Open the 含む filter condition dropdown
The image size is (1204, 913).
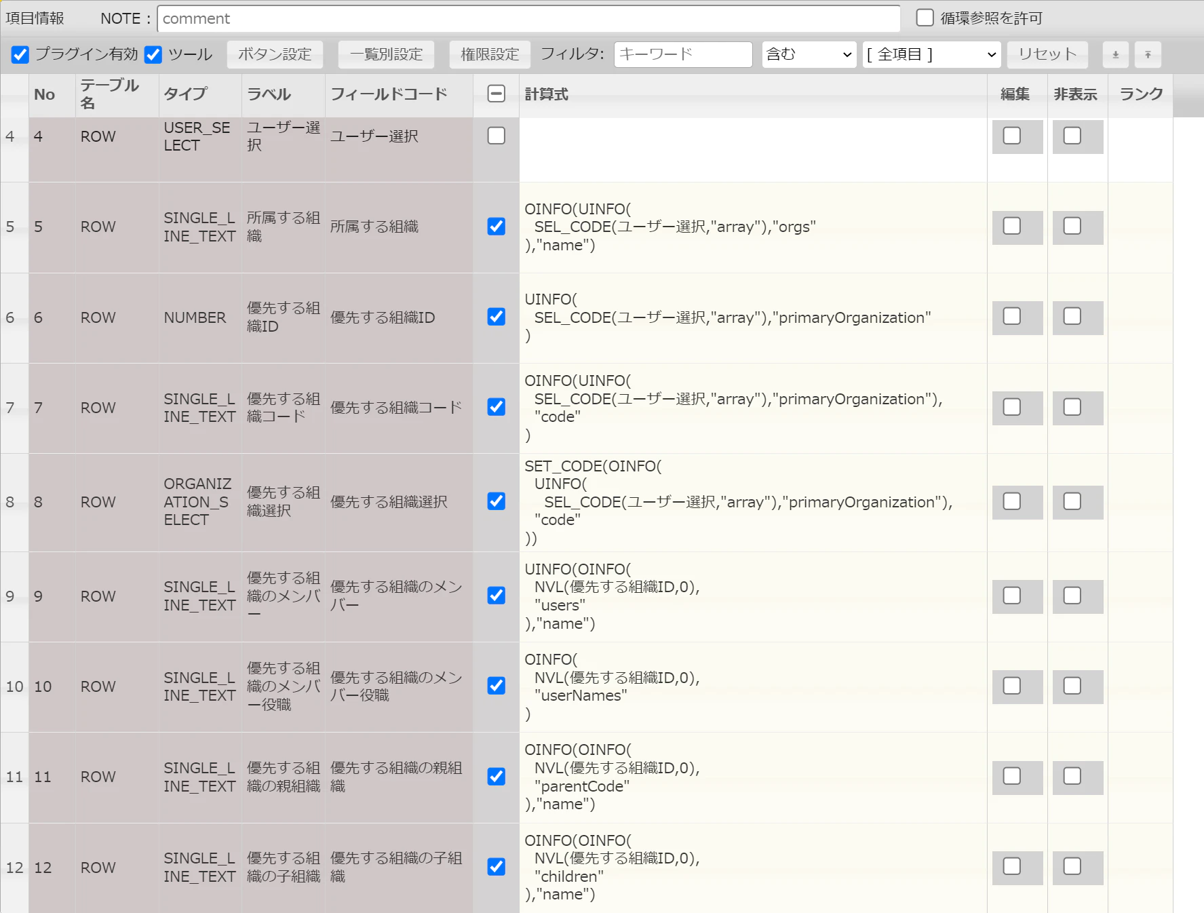(809, 54)
